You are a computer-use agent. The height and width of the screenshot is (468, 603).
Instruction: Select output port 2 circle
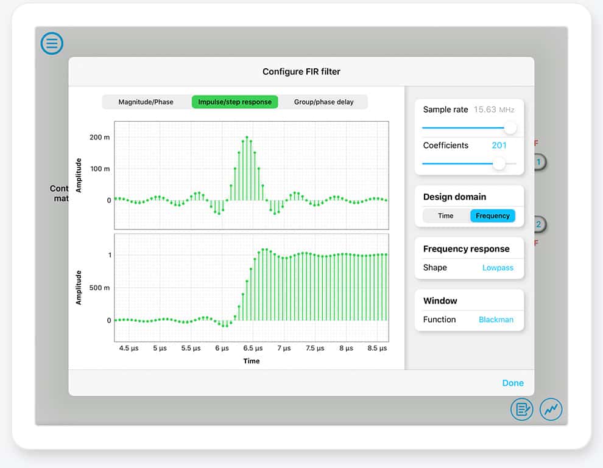coord(539,225)
